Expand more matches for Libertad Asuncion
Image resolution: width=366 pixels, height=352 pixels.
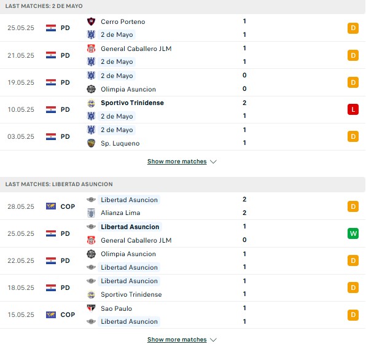click(177, 339)
